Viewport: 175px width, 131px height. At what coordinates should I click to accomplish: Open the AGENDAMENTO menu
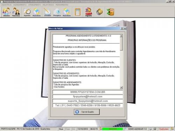[20, 5]
